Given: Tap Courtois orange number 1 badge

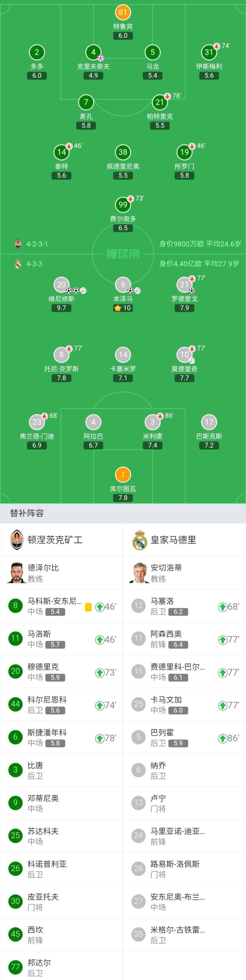Looking at the screenshot, I should pos(123,474).
